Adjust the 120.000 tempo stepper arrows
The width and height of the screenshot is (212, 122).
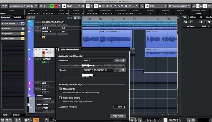pyautogui.click(x=178, y=120)
